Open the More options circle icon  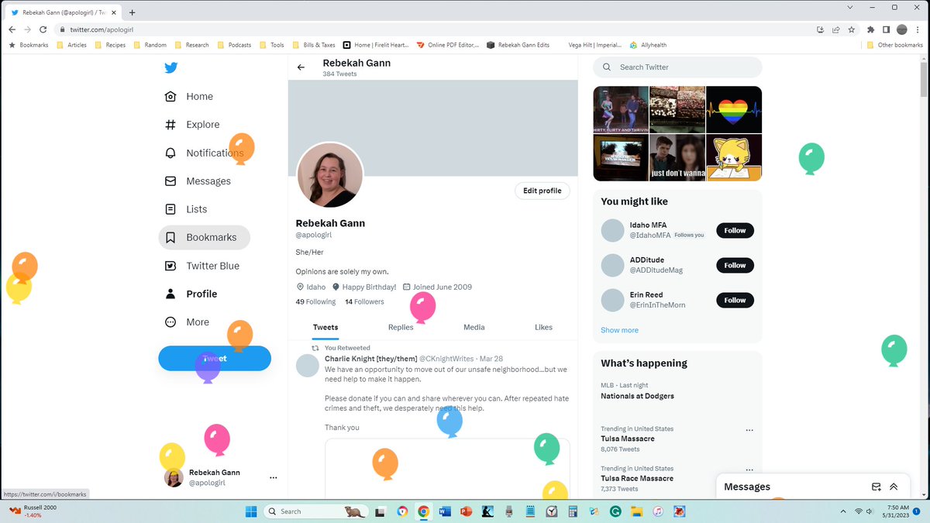point(170,322)
